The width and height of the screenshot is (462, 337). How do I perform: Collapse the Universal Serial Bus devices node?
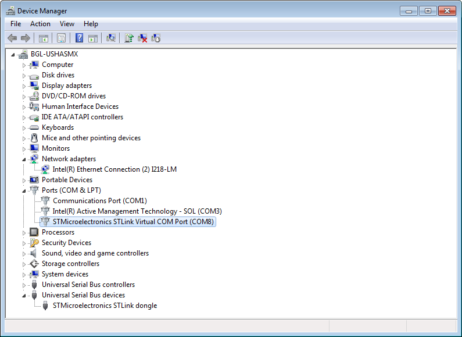[24, 296]
